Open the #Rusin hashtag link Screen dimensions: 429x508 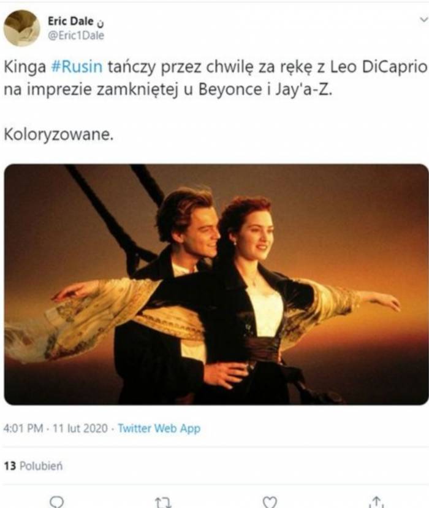(77, 67)
